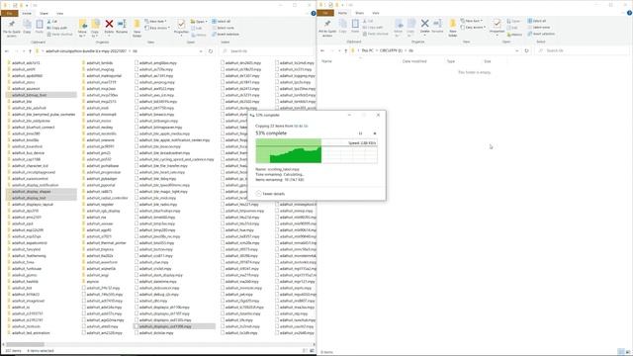This screenshot has width=633, height=356.
Task: Cancel the file copy with the X button
Action: [375, 133]
